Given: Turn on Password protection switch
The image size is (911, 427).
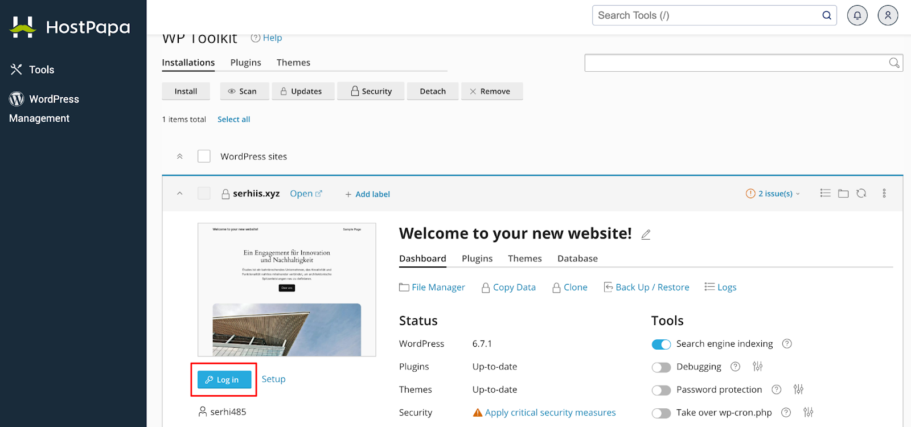Looking at the screenshot, I should click(661, 390).
